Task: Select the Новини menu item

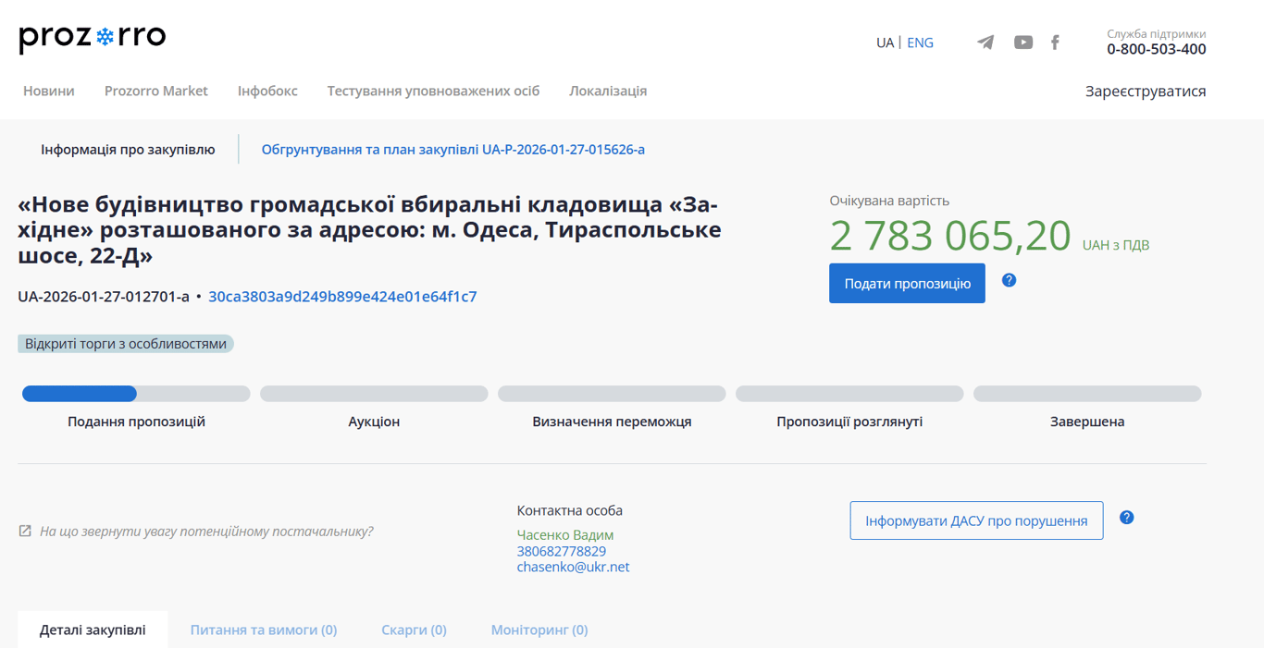Action: [x=48, y=91]
